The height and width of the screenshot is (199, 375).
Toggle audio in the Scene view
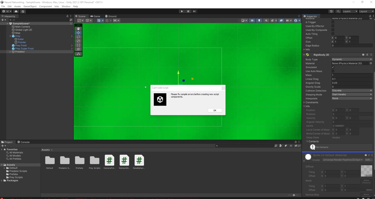(x=266, y=21)
